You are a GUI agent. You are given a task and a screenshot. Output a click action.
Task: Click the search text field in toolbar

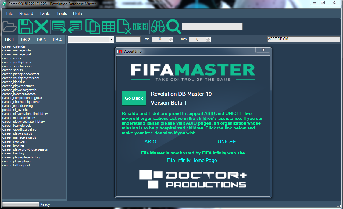point(212,27)
